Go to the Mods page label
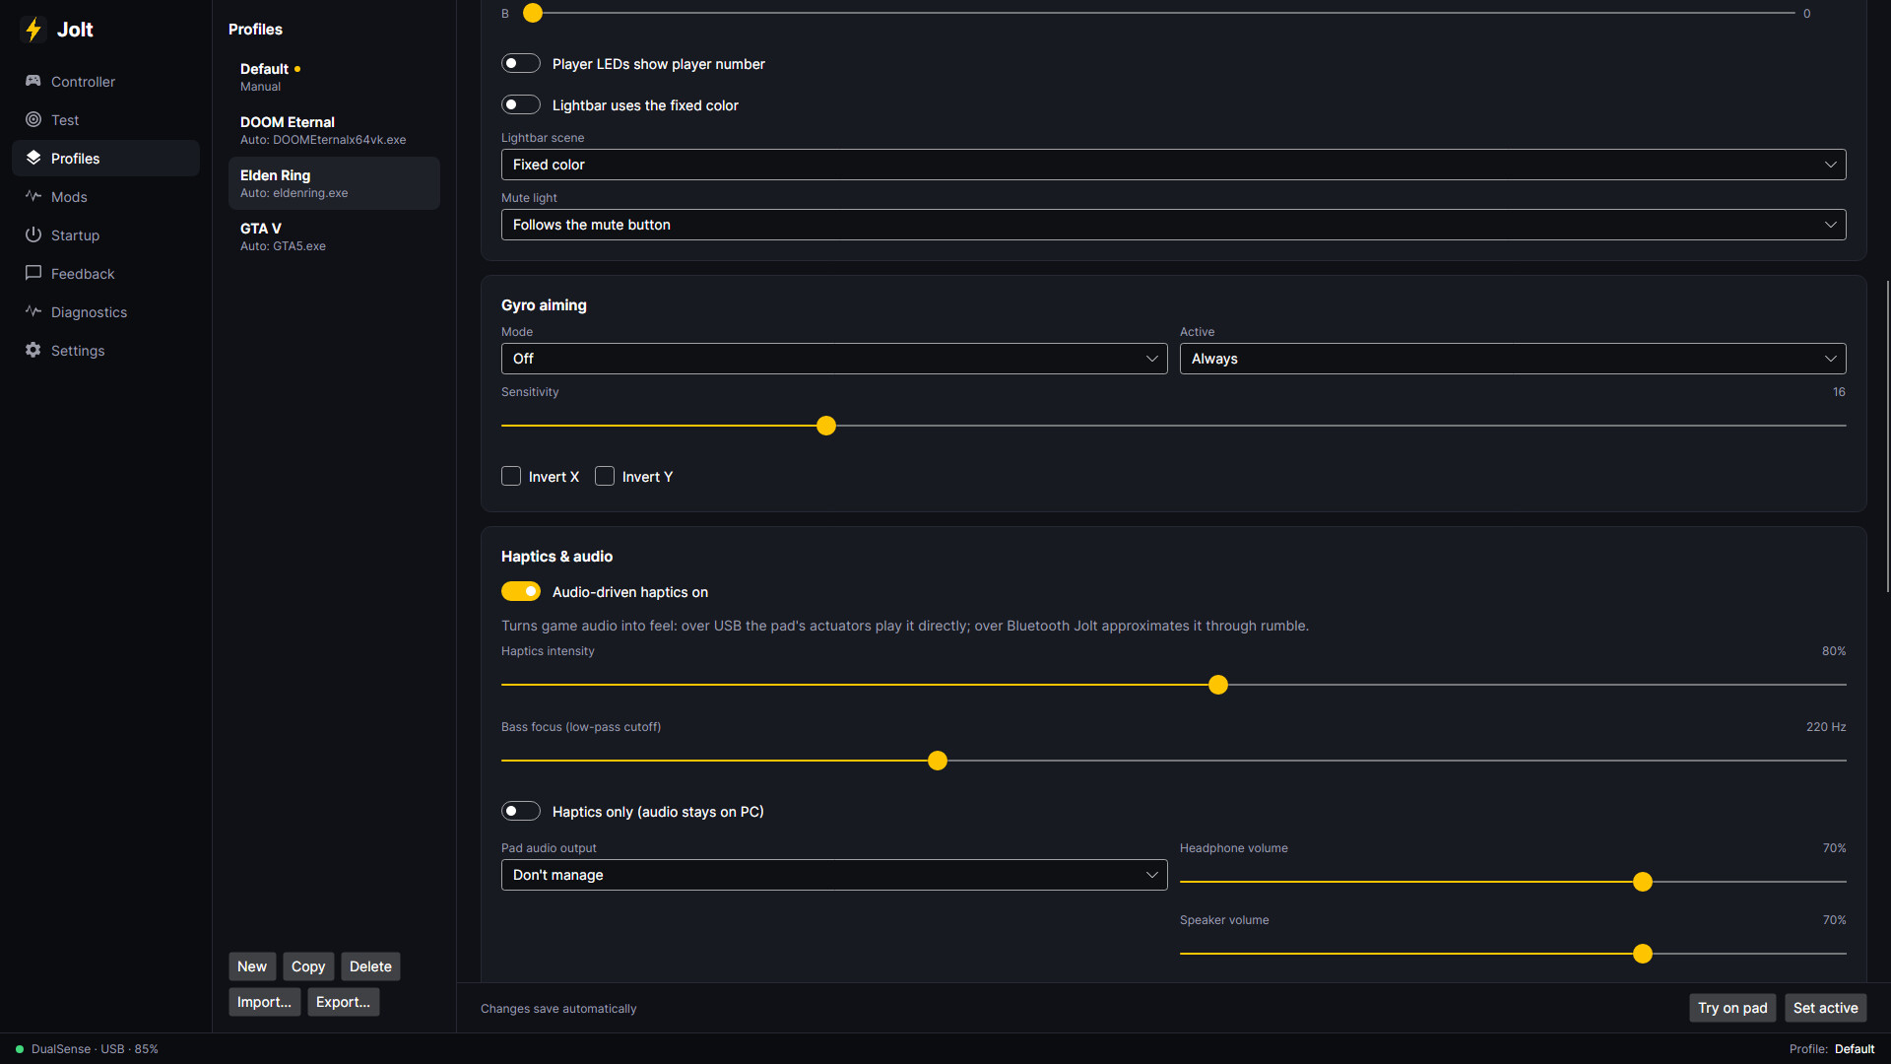This screenshot has height=1064, width=1891. tap(69, 197)
